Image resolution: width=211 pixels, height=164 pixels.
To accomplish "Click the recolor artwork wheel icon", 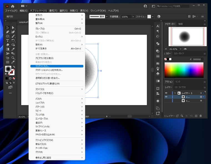I will pos(159,17).
